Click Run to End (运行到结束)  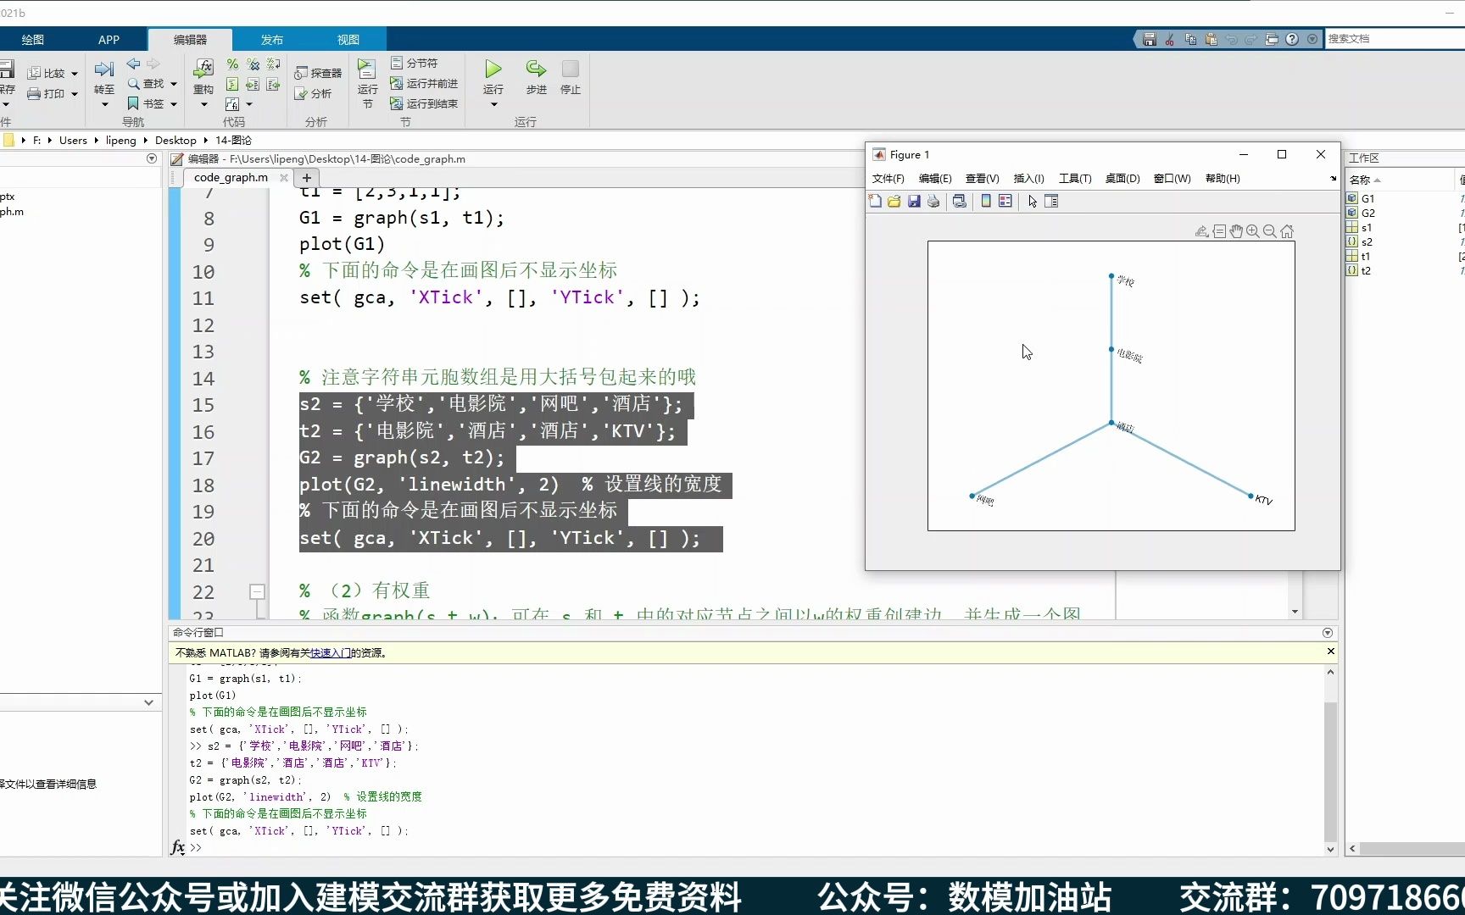pyautogui.click(x=424, y=103)
